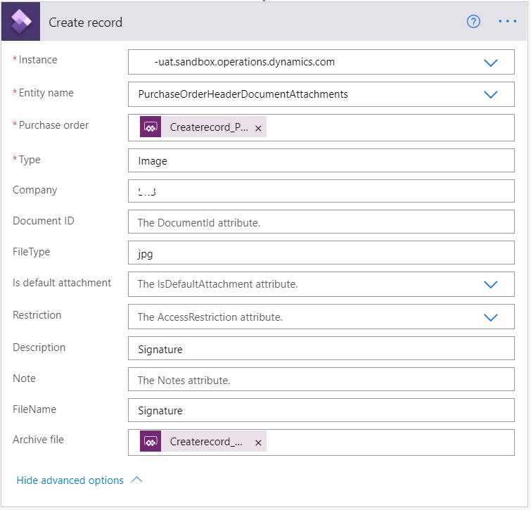Click the Createrecord_P... token label
This screenshot has width=531, height=510.
click(209, 127)
